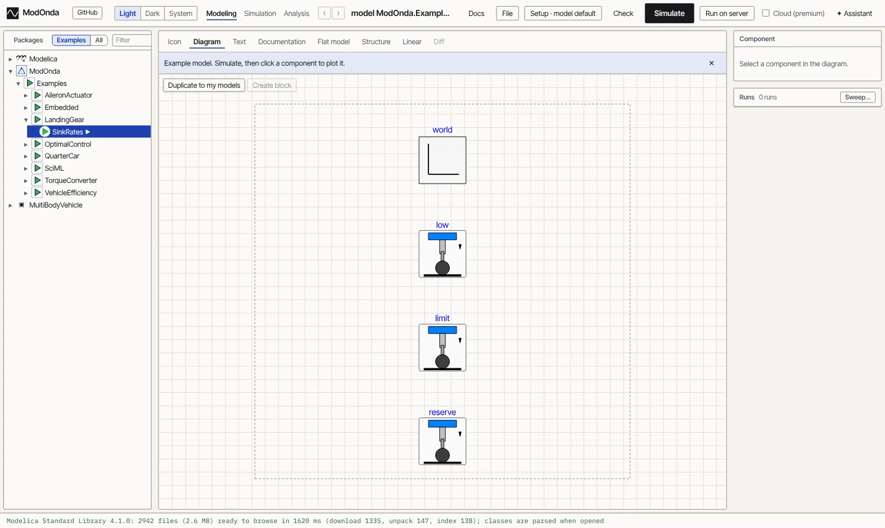This screenshot has width=885, height=528.
Task: Show All packages filter
Action: pyautogui.click(x=99, y=41)
